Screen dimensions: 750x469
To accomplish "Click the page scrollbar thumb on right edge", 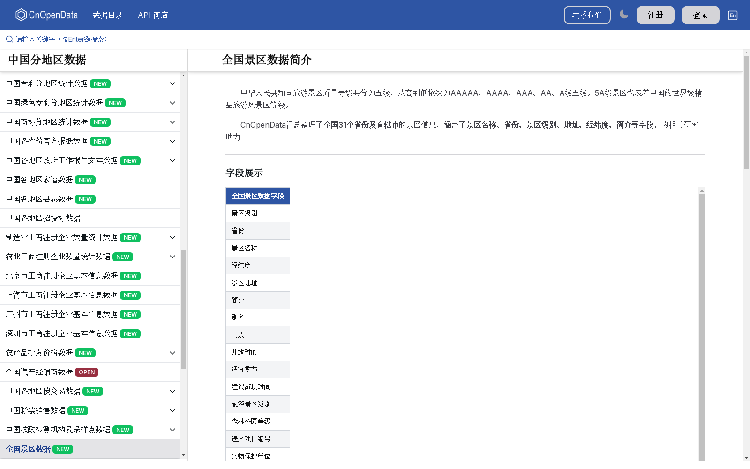I will tap(746, 112).
